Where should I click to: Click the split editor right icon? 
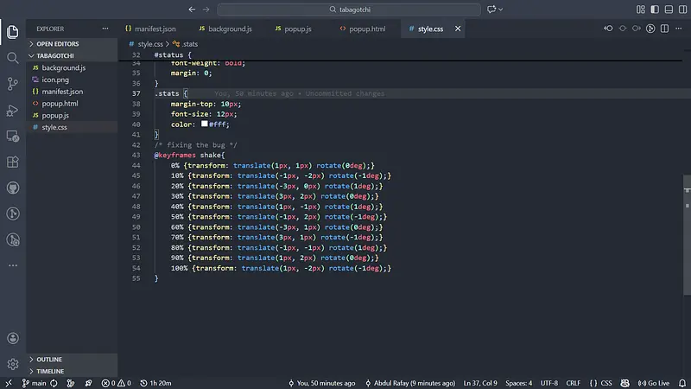pyautogui.click(x=665, y=29)
